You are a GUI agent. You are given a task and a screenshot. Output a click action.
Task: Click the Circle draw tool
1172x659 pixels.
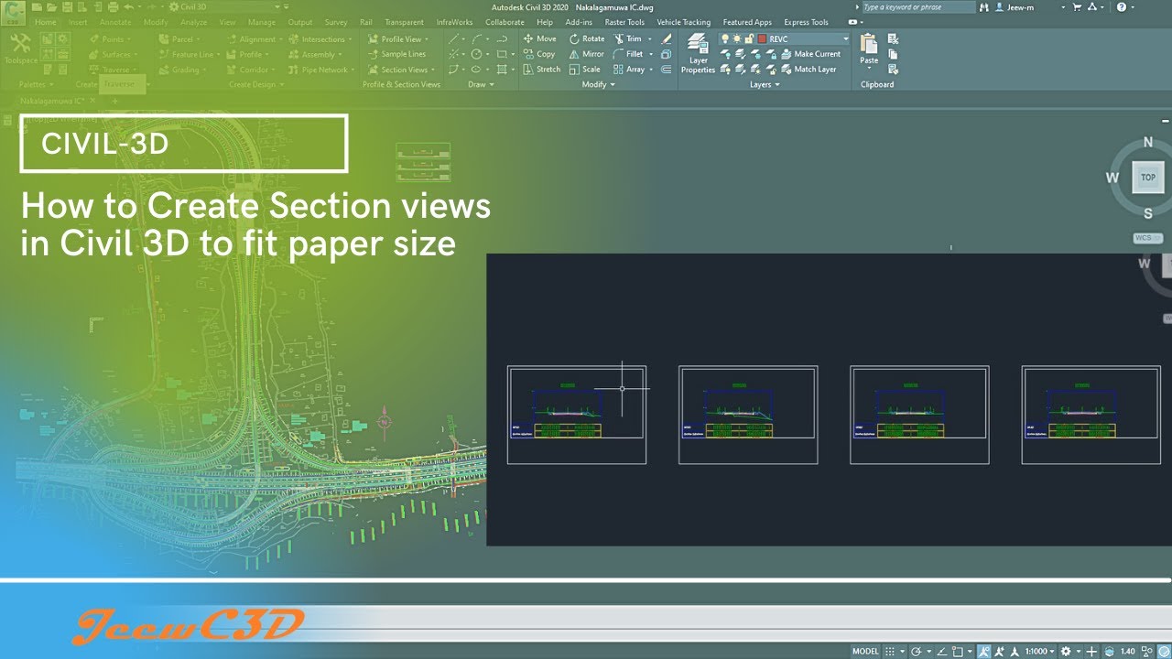[x=477, y=54]
